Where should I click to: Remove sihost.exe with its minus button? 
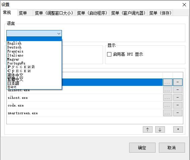pos(178,98)
